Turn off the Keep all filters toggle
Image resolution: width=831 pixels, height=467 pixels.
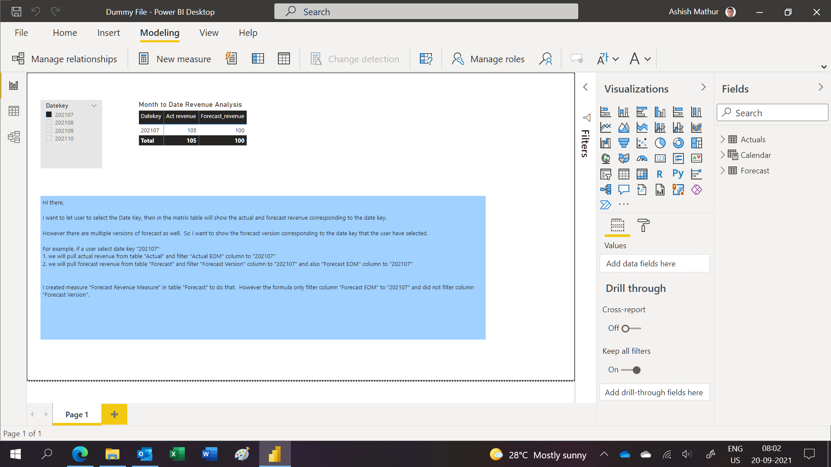pyautogui.click(x=631, y=370)
